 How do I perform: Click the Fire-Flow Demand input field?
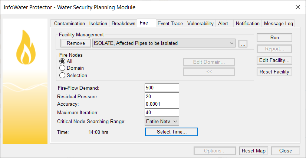162,88
